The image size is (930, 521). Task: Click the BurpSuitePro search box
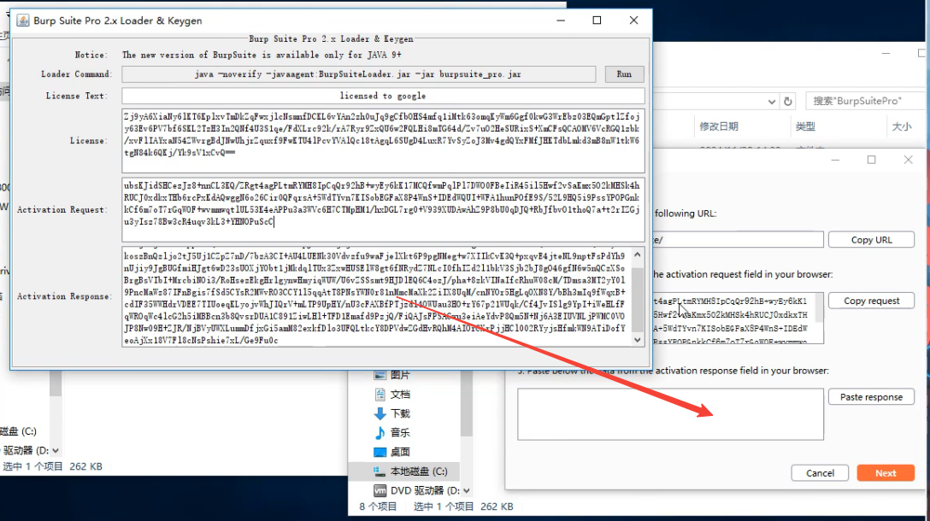(x=865, y=101)
